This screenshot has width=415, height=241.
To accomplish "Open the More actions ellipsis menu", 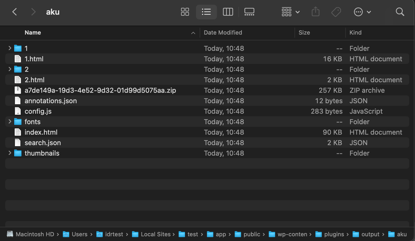I will [362, 12].
